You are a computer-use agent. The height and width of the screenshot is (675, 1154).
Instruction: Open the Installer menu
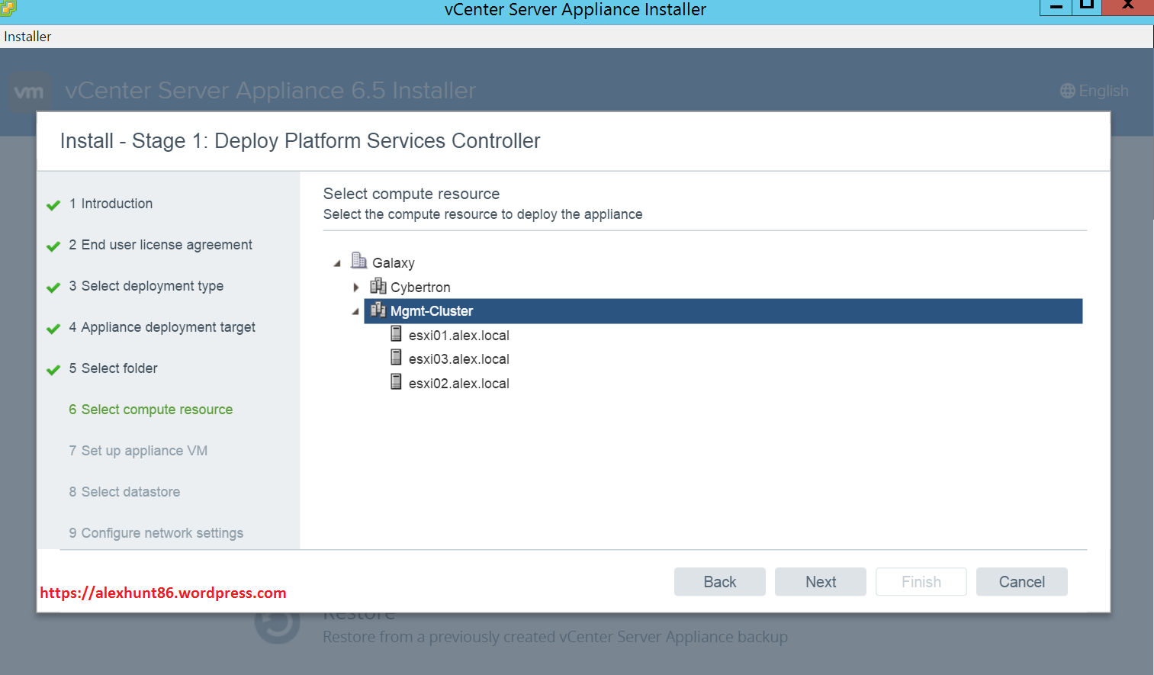(27, 37)
